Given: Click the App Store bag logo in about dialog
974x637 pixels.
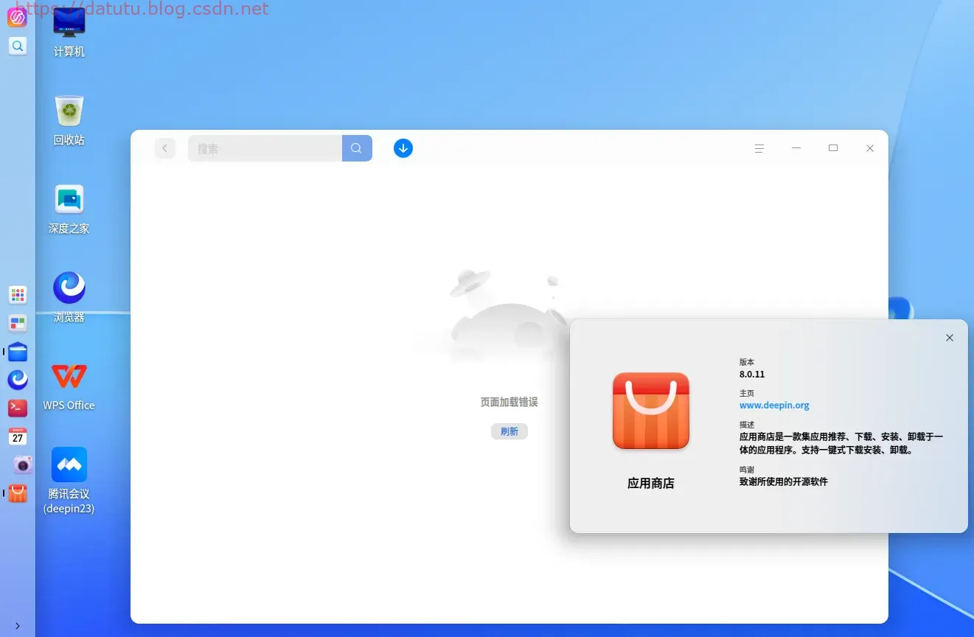Looking at the screenshot, I should pyautogui.click(x=651, y=411).
